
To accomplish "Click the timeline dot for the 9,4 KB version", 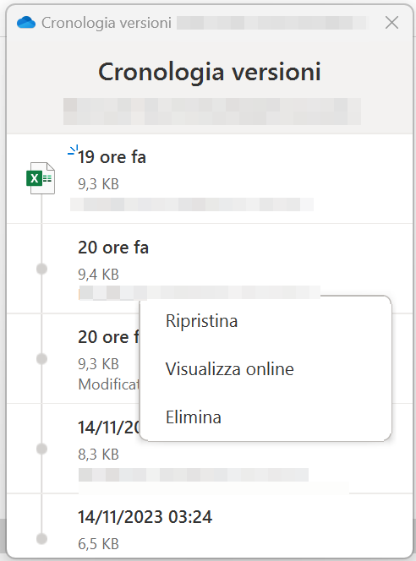I will click(x=42, y=269).
